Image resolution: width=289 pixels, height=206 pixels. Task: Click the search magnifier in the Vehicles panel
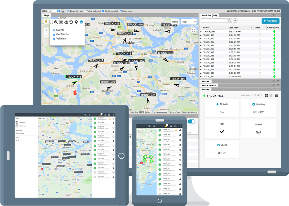coord(229,21)
